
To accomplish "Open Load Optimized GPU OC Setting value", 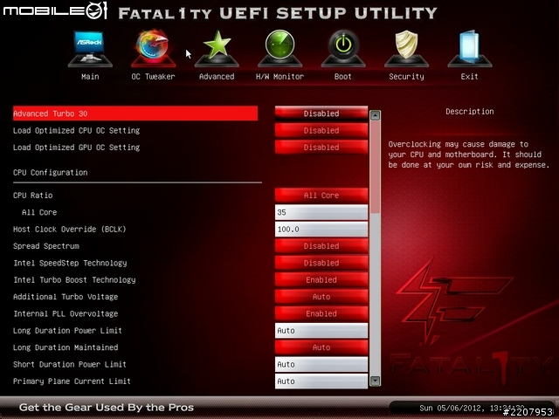I will point(321,148).
